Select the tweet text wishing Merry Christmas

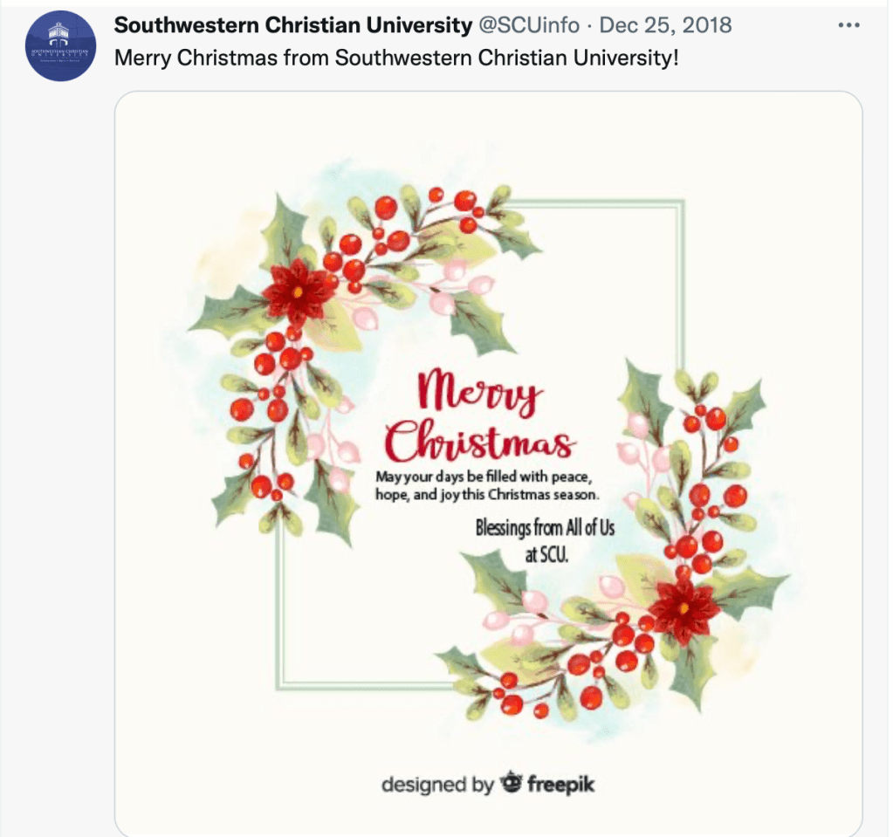[x=396, y=59]
